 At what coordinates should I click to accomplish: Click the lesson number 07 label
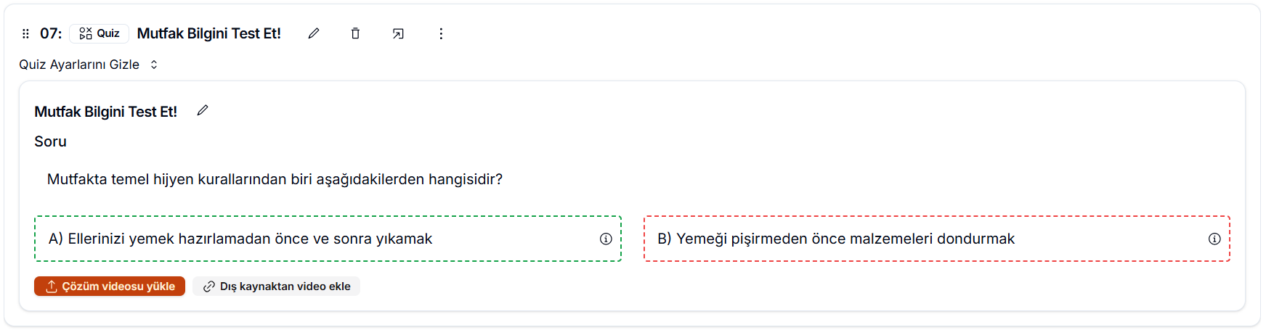(51, 33)
